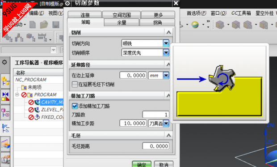Close the 切削参数 dialog
277x167 pixels.
(x=176, y=3)
